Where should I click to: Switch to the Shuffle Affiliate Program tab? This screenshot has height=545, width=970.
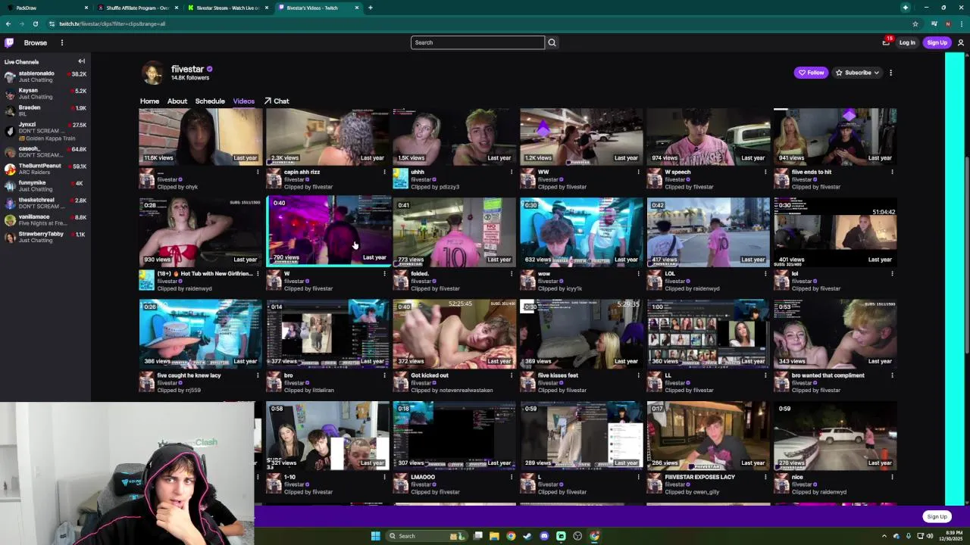[x=137, y=8]
